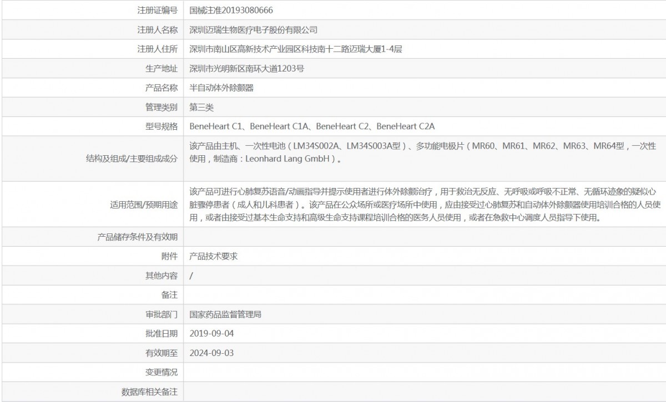
Task: Select management category value 第三类
Action: pos(201,107)
